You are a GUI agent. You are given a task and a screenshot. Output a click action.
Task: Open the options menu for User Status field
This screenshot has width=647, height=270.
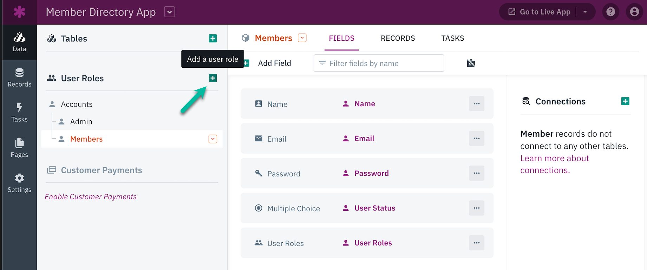coord(477,208)
